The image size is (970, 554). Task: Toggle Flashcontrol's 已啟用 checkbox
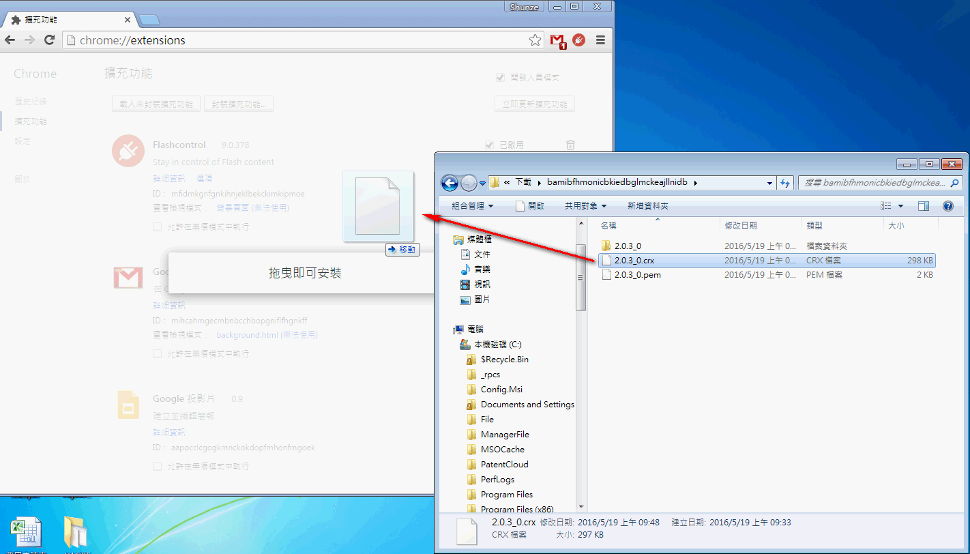click(x=489, y=145)
